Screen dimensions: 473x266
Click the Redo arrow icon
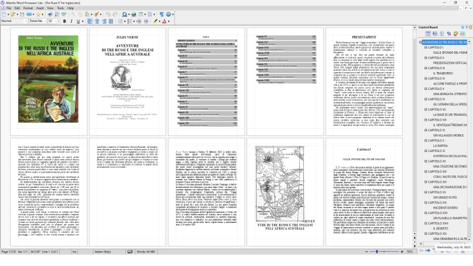tap(115, 14)
